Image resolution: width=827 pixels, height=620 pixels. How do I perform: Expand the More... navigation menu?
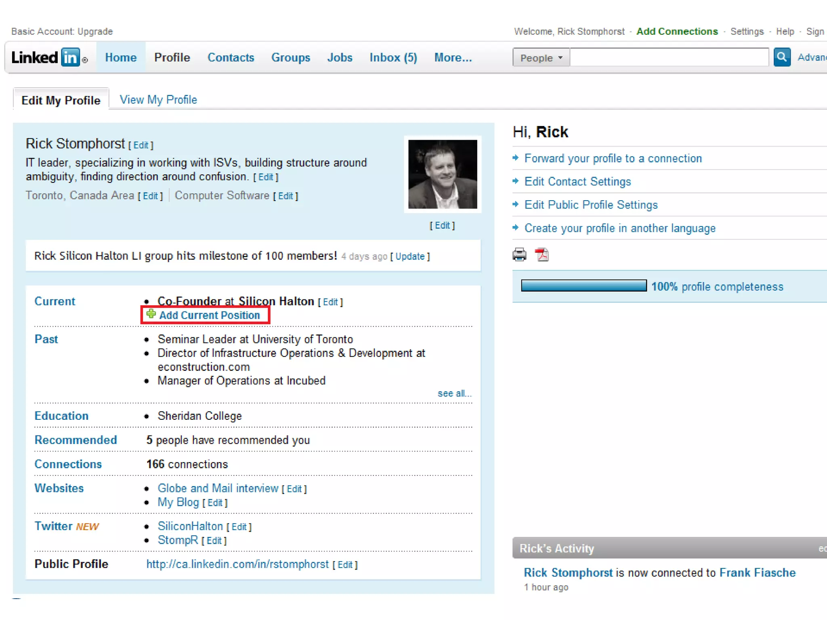click(x=453, y=57)
